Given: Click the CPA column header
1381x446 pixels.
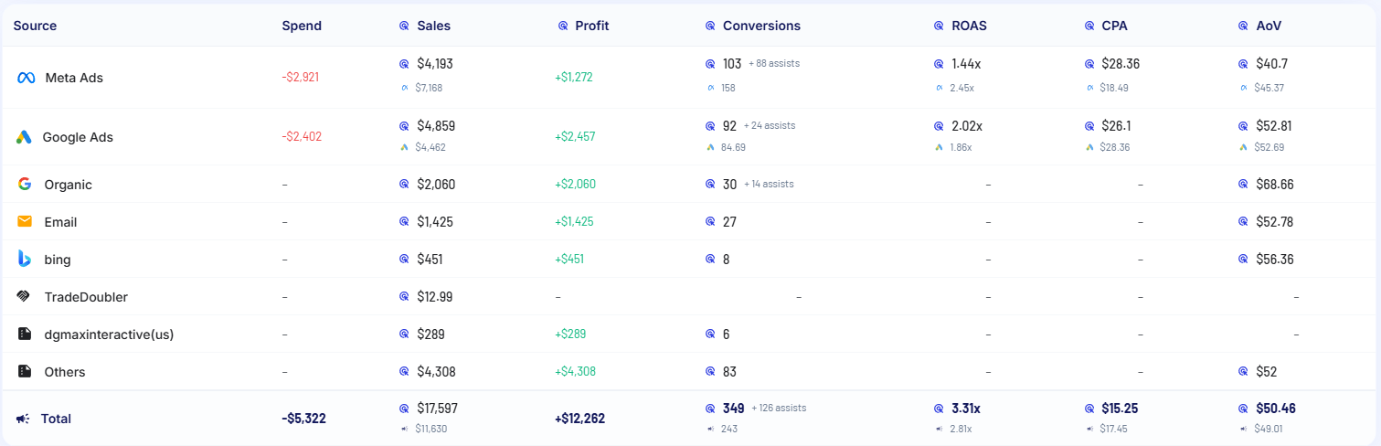Looking at the screenshot, I should (x=1114, y=26).
